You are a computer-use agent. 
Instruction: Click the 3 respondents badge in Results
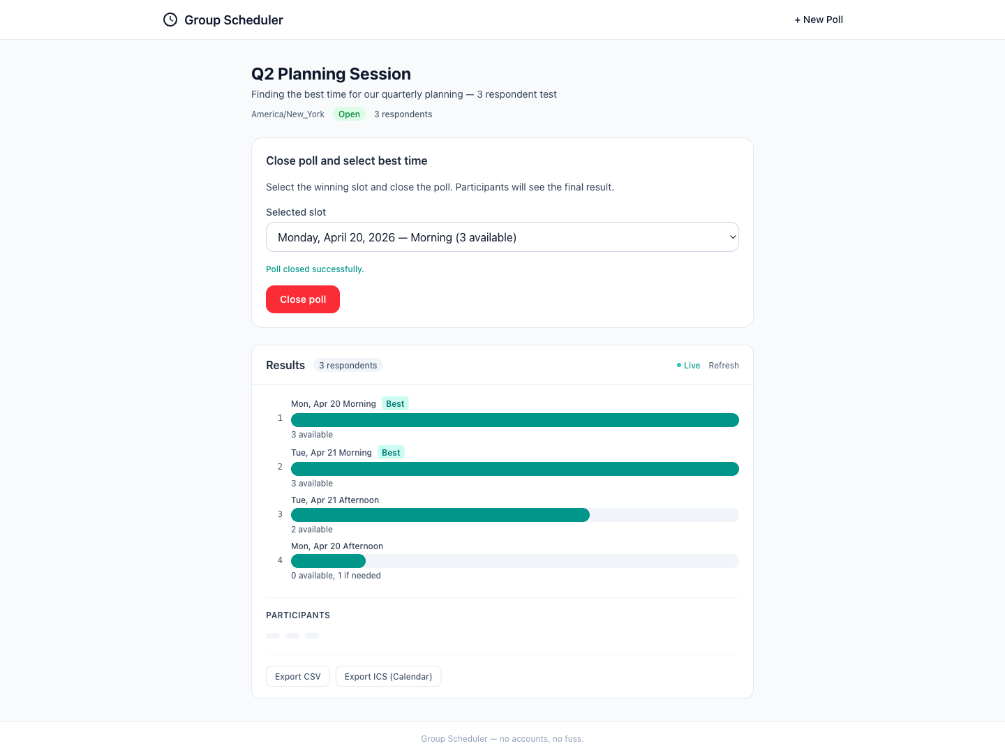(x=348, y=366)
